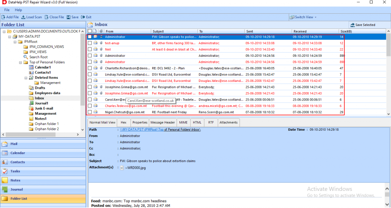
Task: Sort the email list by Subject column header
Action: (158, 31)
